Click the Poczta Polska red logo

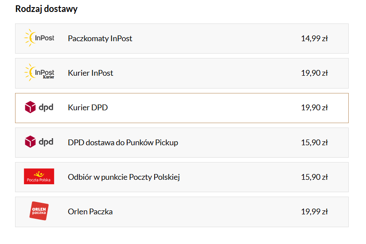point(39,176)
